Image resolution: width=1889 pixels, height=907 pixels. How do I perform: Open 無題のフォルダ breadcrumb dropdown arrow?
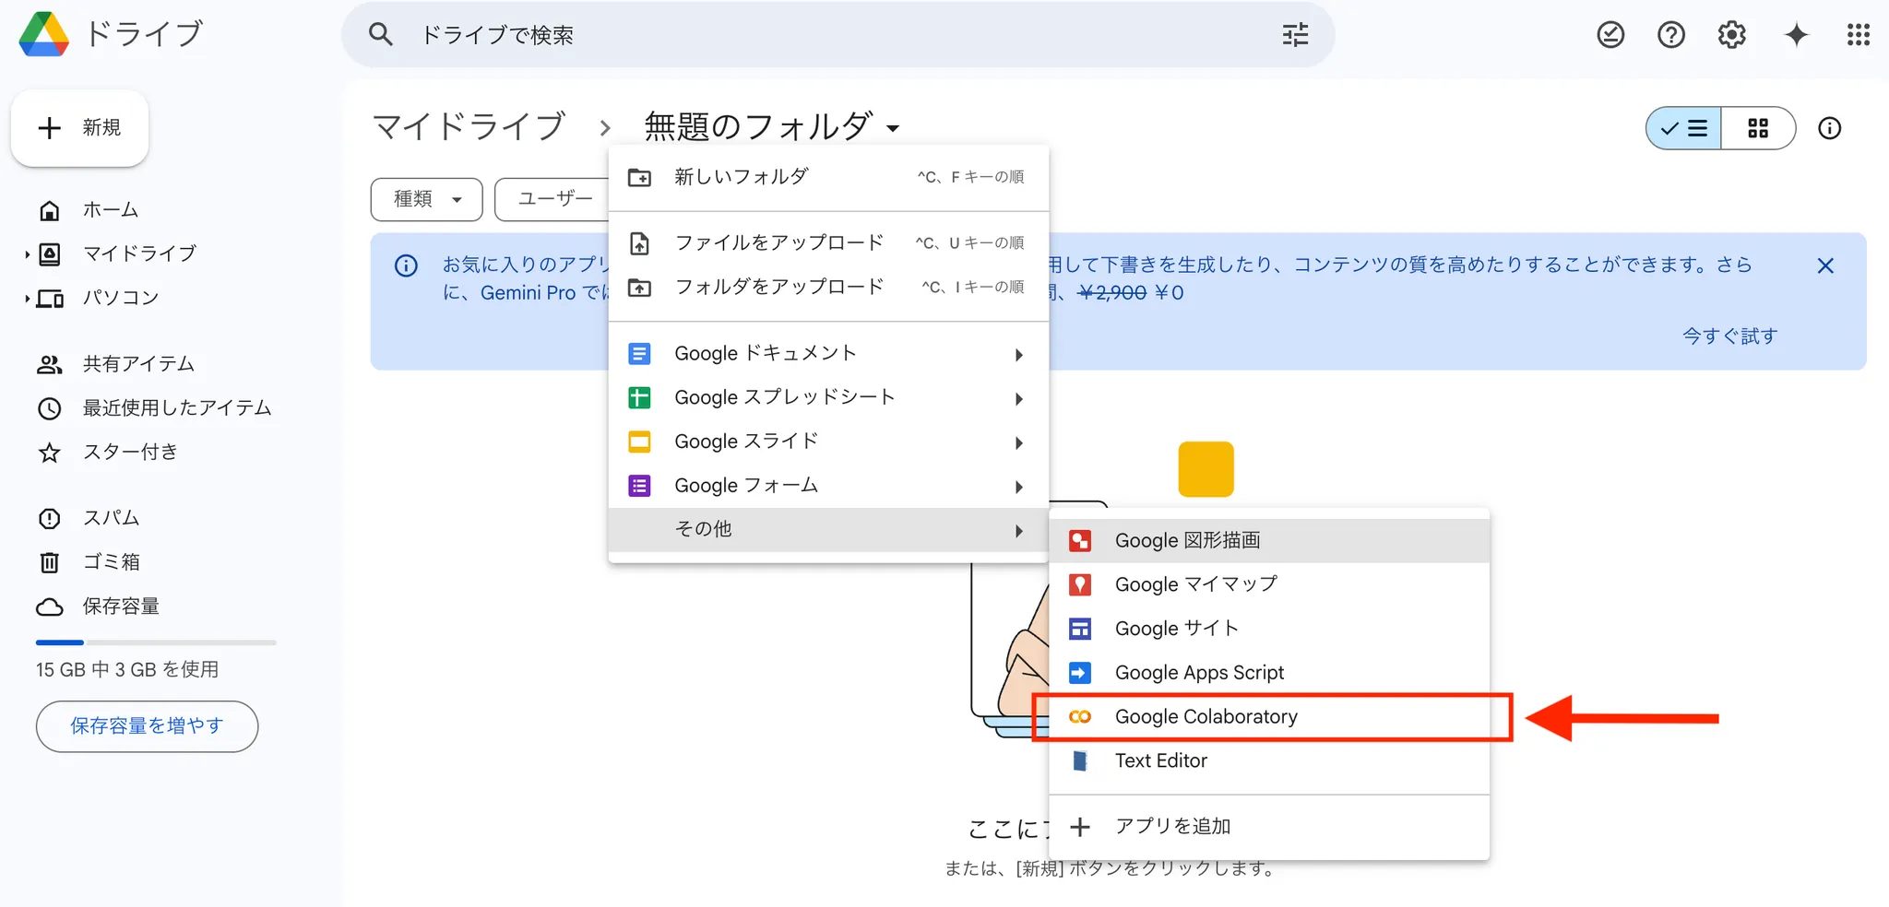pos(893,128)
